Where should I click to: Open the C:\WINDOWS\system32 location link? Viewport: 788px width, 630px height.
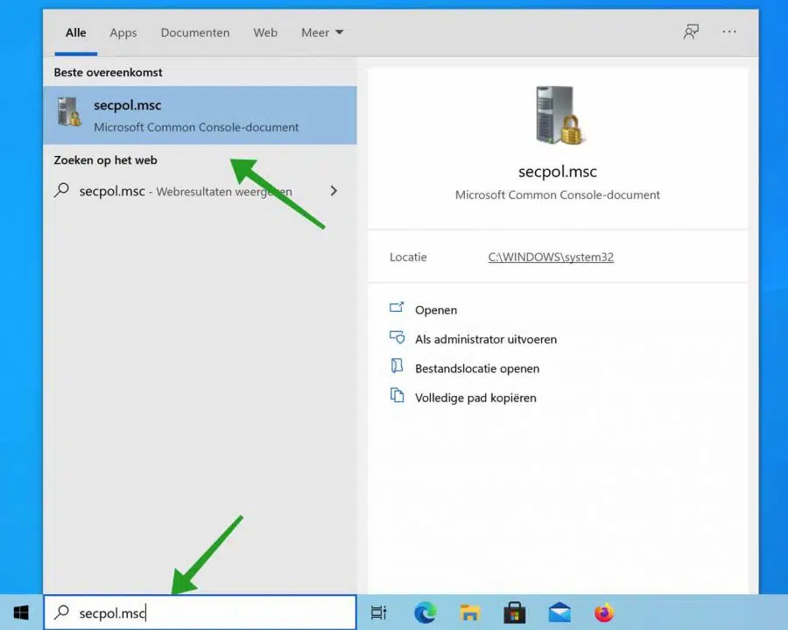[x=551, y=257]
